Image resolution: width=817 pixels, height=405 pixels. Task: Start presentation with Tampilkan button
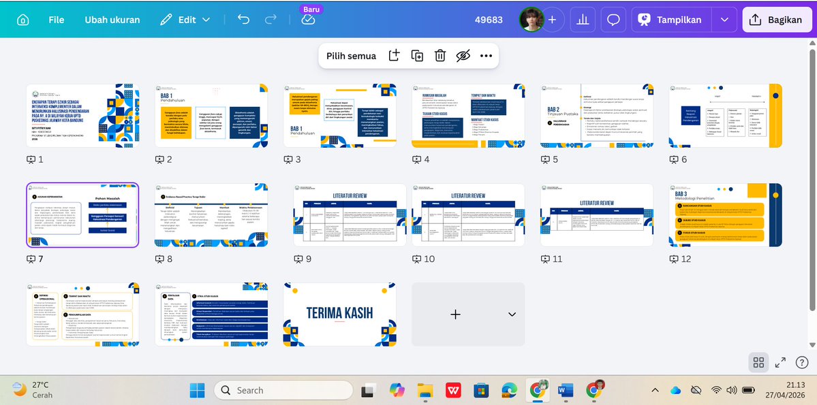(x=671, y=20)
